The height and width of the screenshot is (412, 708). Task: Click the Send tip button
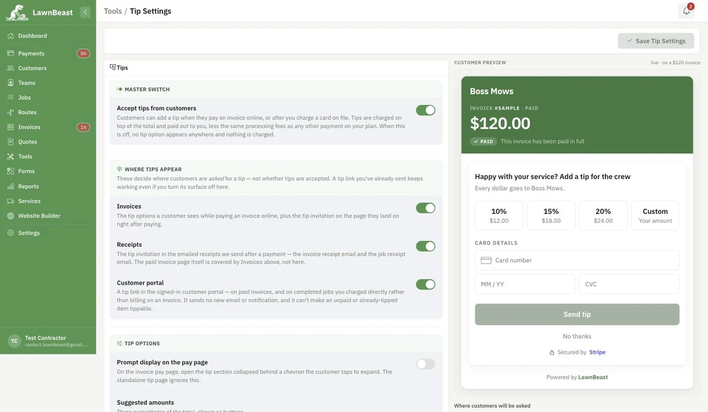[x=577, y=315]
